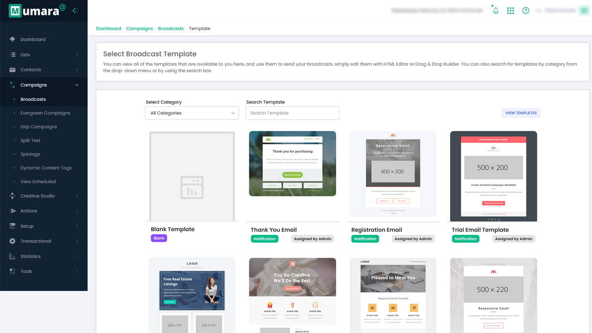Follow the Campaigns breadcrumb link
The image size is (592, 333).
point(139,29)
